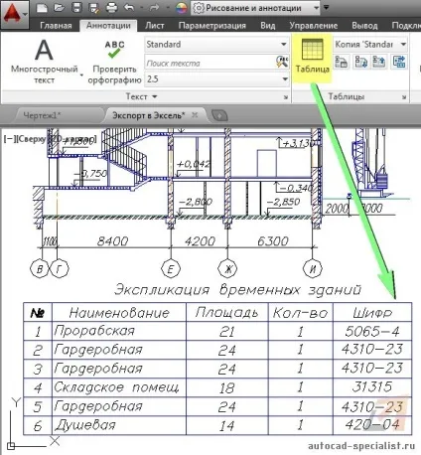This screenshot has height=455, width=421.
Task: Click the Многострочный текст large A icon
Action: (x=44, y=50)
